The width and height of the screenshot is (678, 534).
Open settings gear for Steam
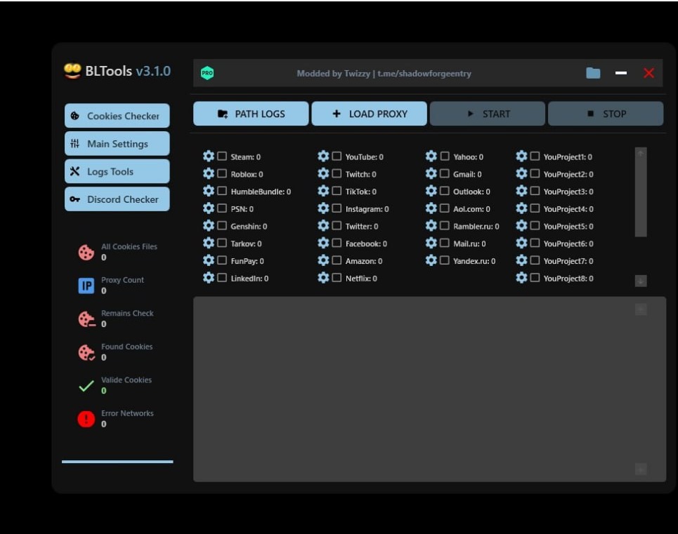(209, 156)
